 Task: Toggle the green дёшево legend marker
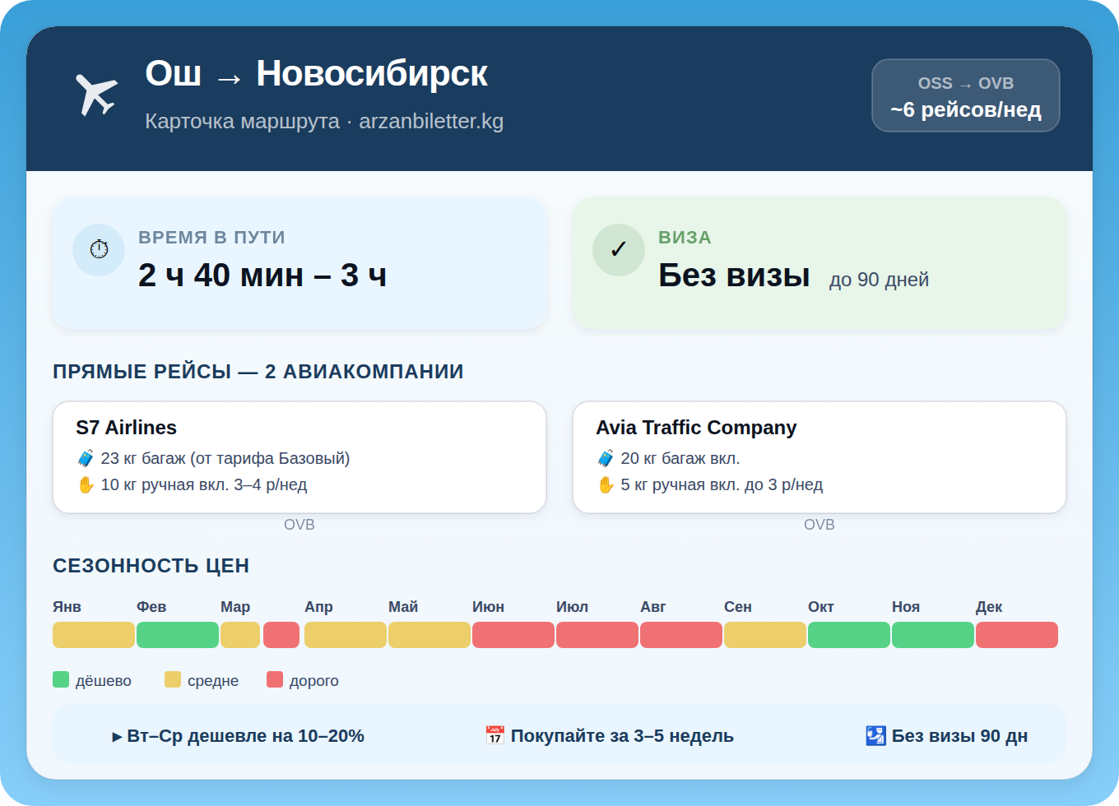point(62,679)
